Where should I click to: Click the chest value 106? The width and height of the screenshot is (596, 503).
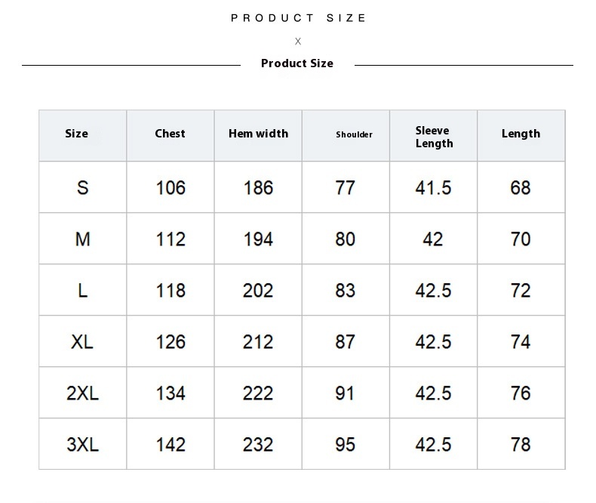tap(171, 187)
